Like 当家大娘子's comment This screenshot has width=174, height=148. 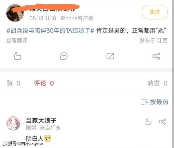148,122
